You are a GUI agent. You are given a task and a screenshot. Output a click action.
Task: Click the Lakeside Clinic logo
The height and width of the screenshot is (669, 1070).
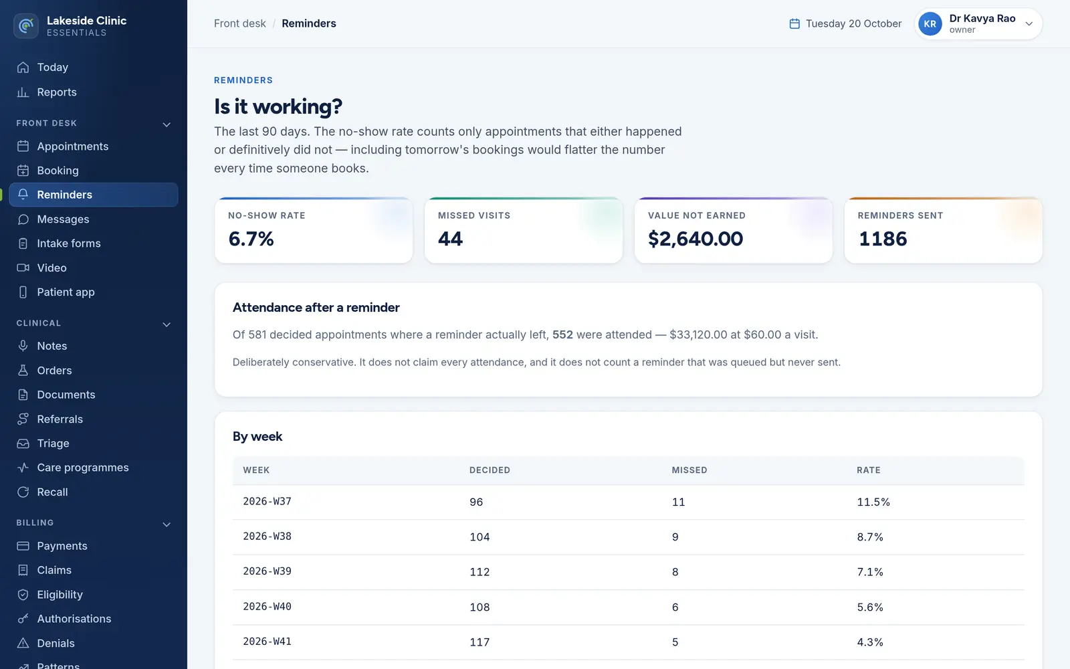coord(26,26)
